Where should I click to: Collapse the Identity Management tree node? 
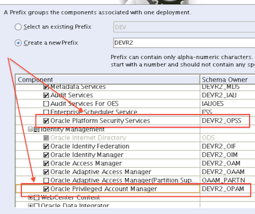[x=30, y=129]
